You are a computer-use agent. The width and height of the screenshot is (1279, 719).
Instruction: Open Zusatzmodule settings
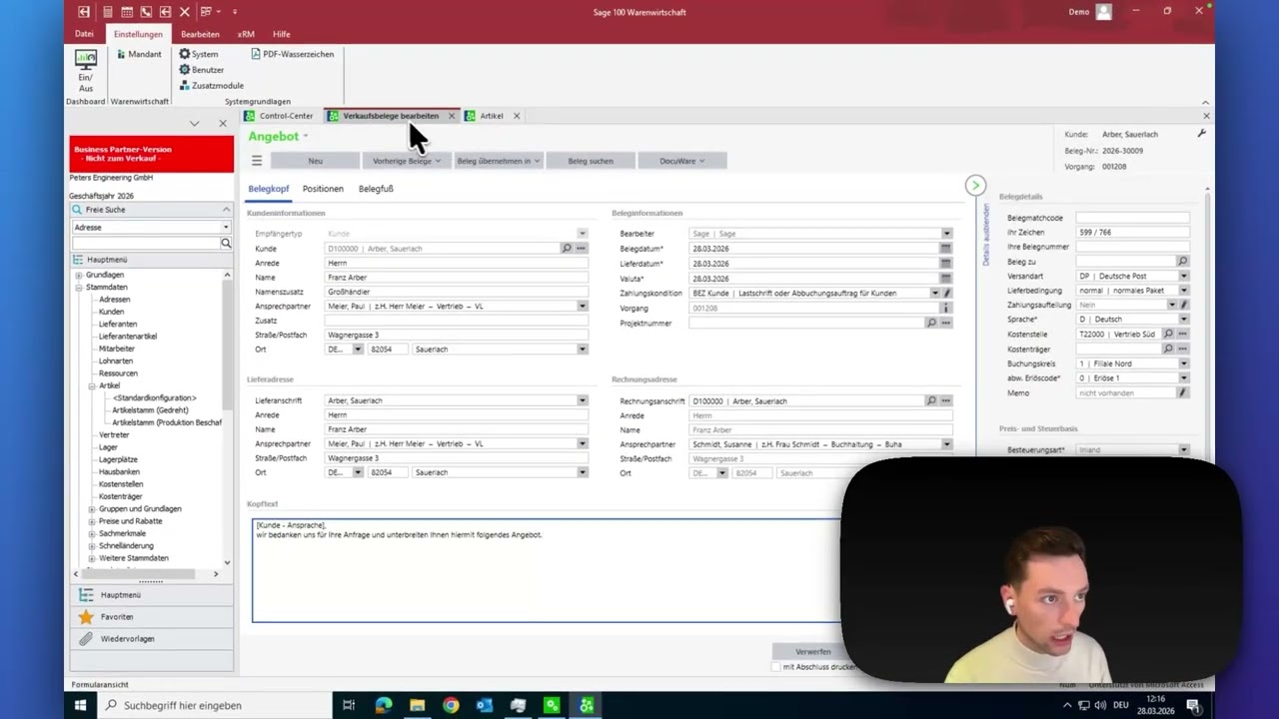pyautogui.click(x=211, y=86)
